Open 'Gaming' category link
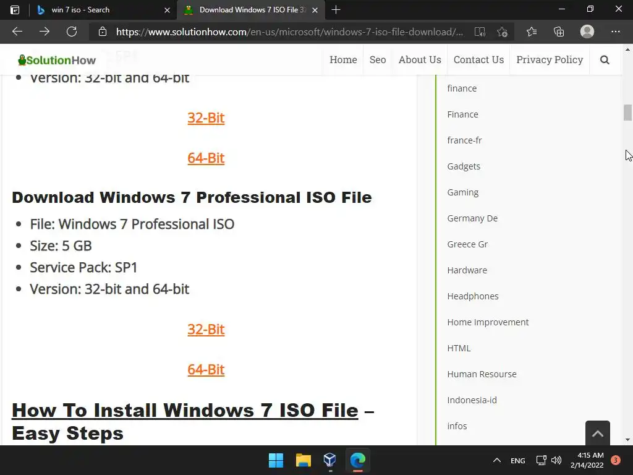The height and width of the screenshot is (475, 633). (462, 192)
